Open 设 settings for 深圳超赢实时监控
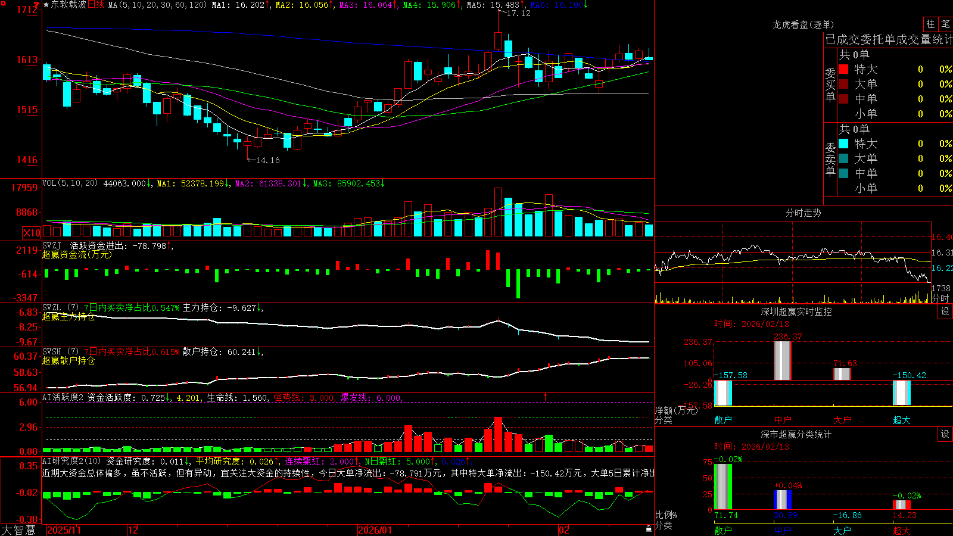953x536 pixels. point(945,311)
